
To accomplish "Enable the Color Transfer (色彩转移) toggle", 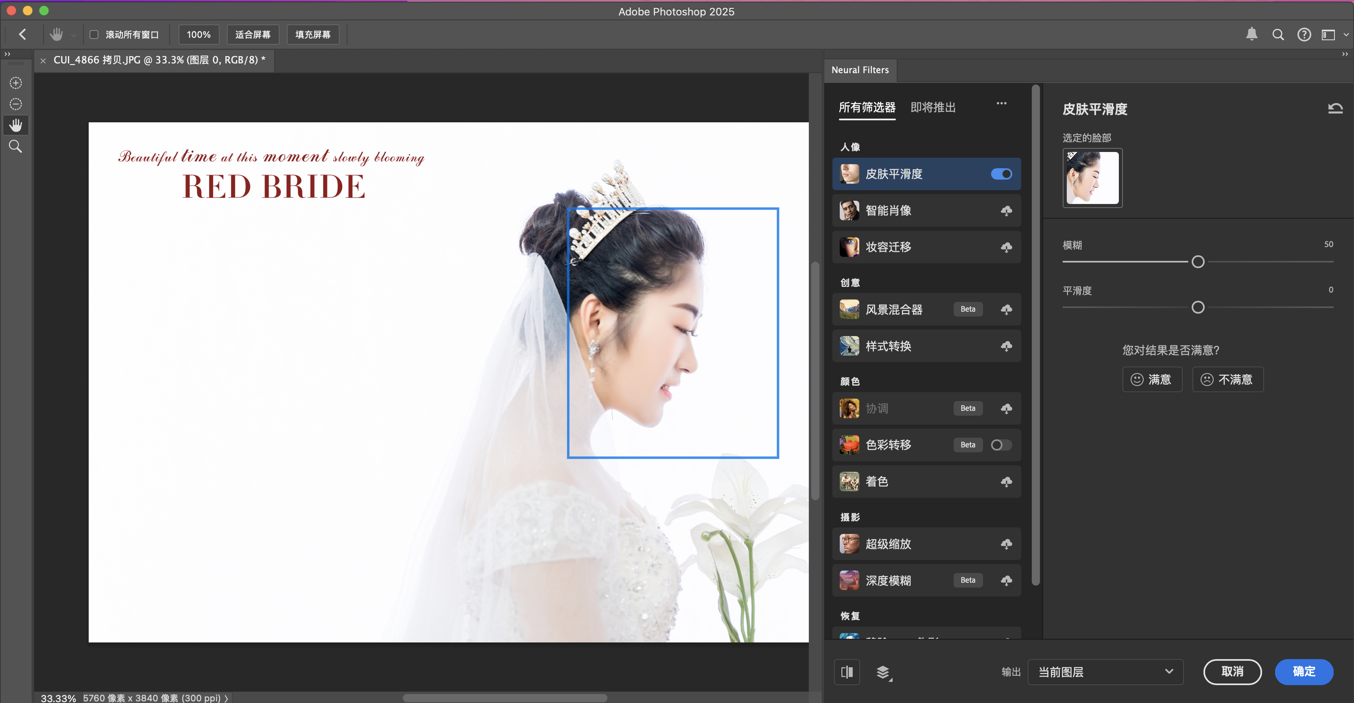I will click(x=1001, y=445).
